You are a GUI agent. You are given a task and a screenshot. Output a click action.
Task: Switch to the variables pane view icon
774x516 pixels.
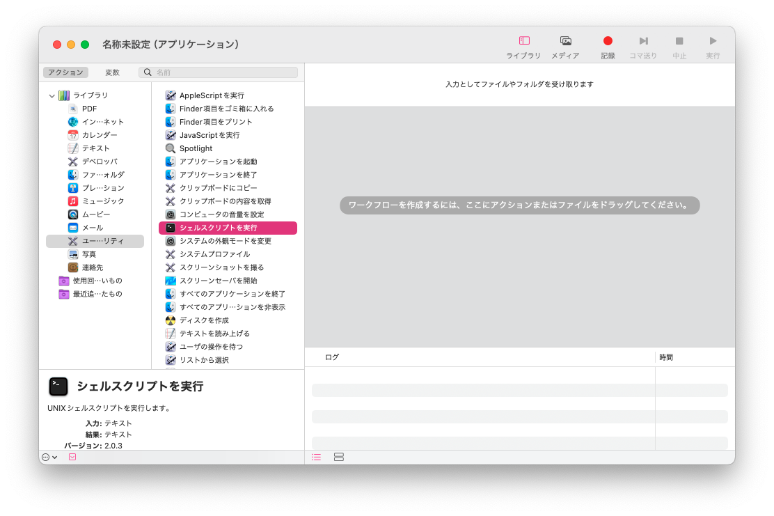[339, 458]
